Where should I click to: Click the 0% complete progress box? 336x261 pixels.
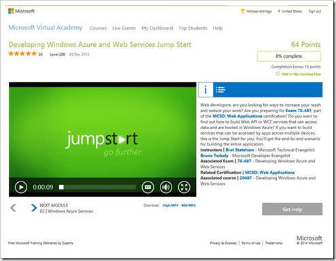point(289,56)
